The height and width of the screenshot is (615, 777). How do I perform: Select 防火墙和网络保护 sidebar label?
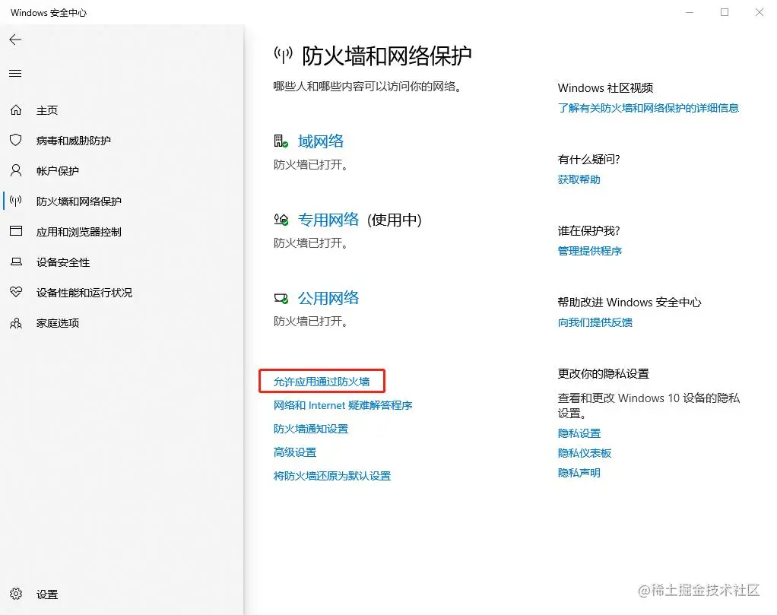[x=79, y=201]
